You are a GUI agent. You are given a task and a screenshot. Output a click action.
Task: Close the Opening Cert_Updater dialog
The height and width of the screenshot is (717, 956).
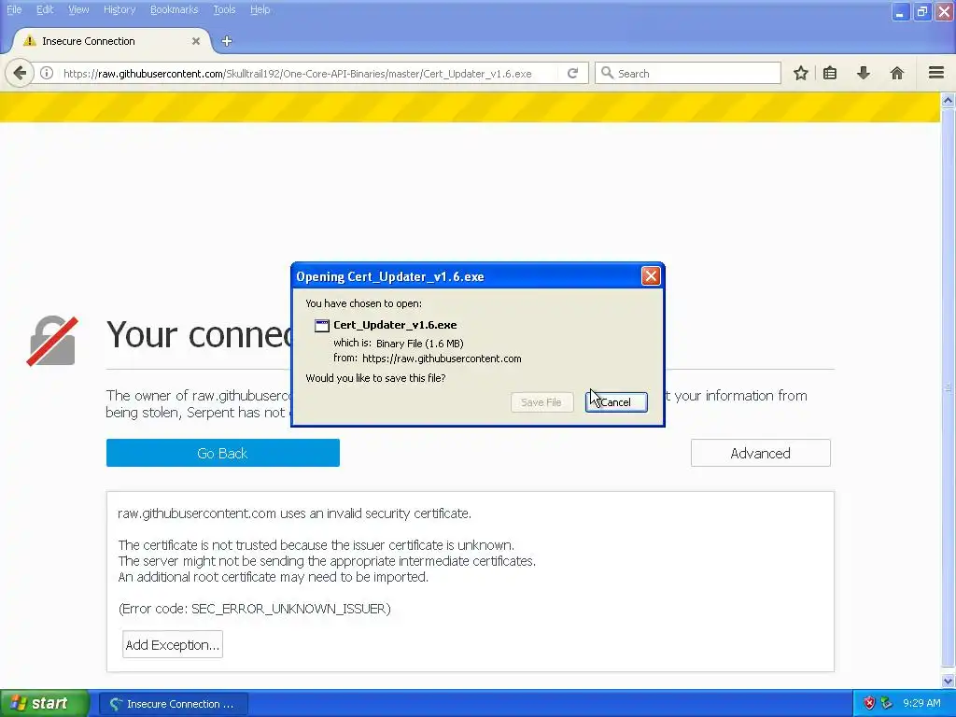coord(651,276)
